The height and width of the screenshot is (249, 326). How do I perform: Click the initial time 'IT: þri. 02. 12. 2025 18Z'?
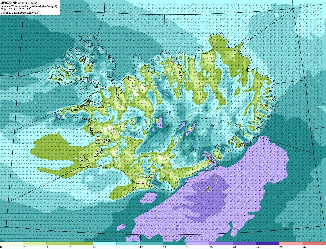(15, 9)
